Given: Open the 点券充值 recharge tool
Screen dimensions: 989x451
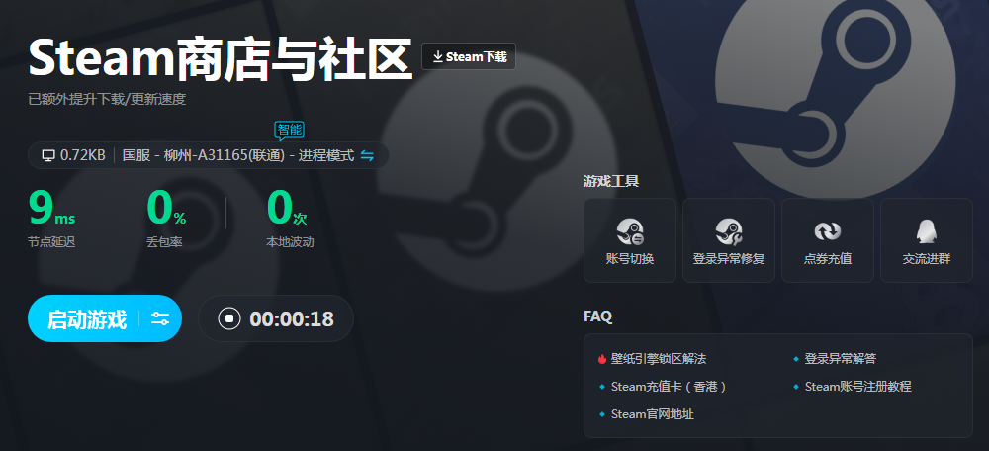Looking at the screenshot, I should (828, 240).
